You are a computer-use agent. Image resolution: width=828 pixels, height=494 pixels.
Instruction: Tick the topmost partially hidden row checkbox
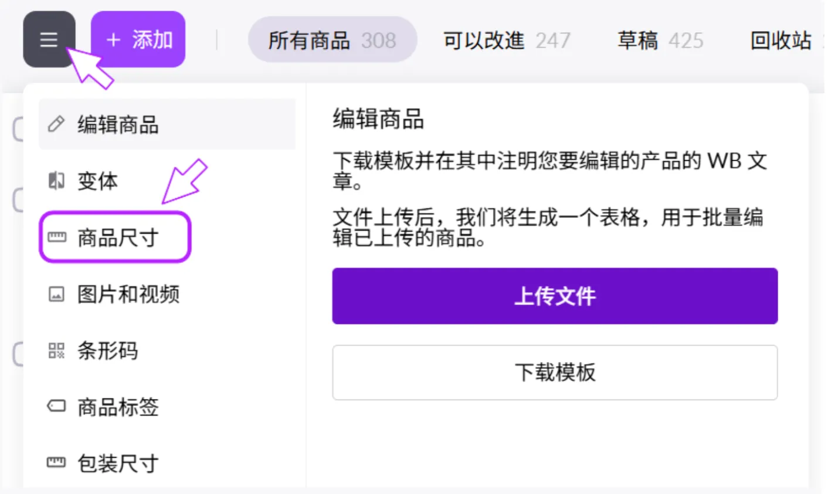[x=18, y=129]
